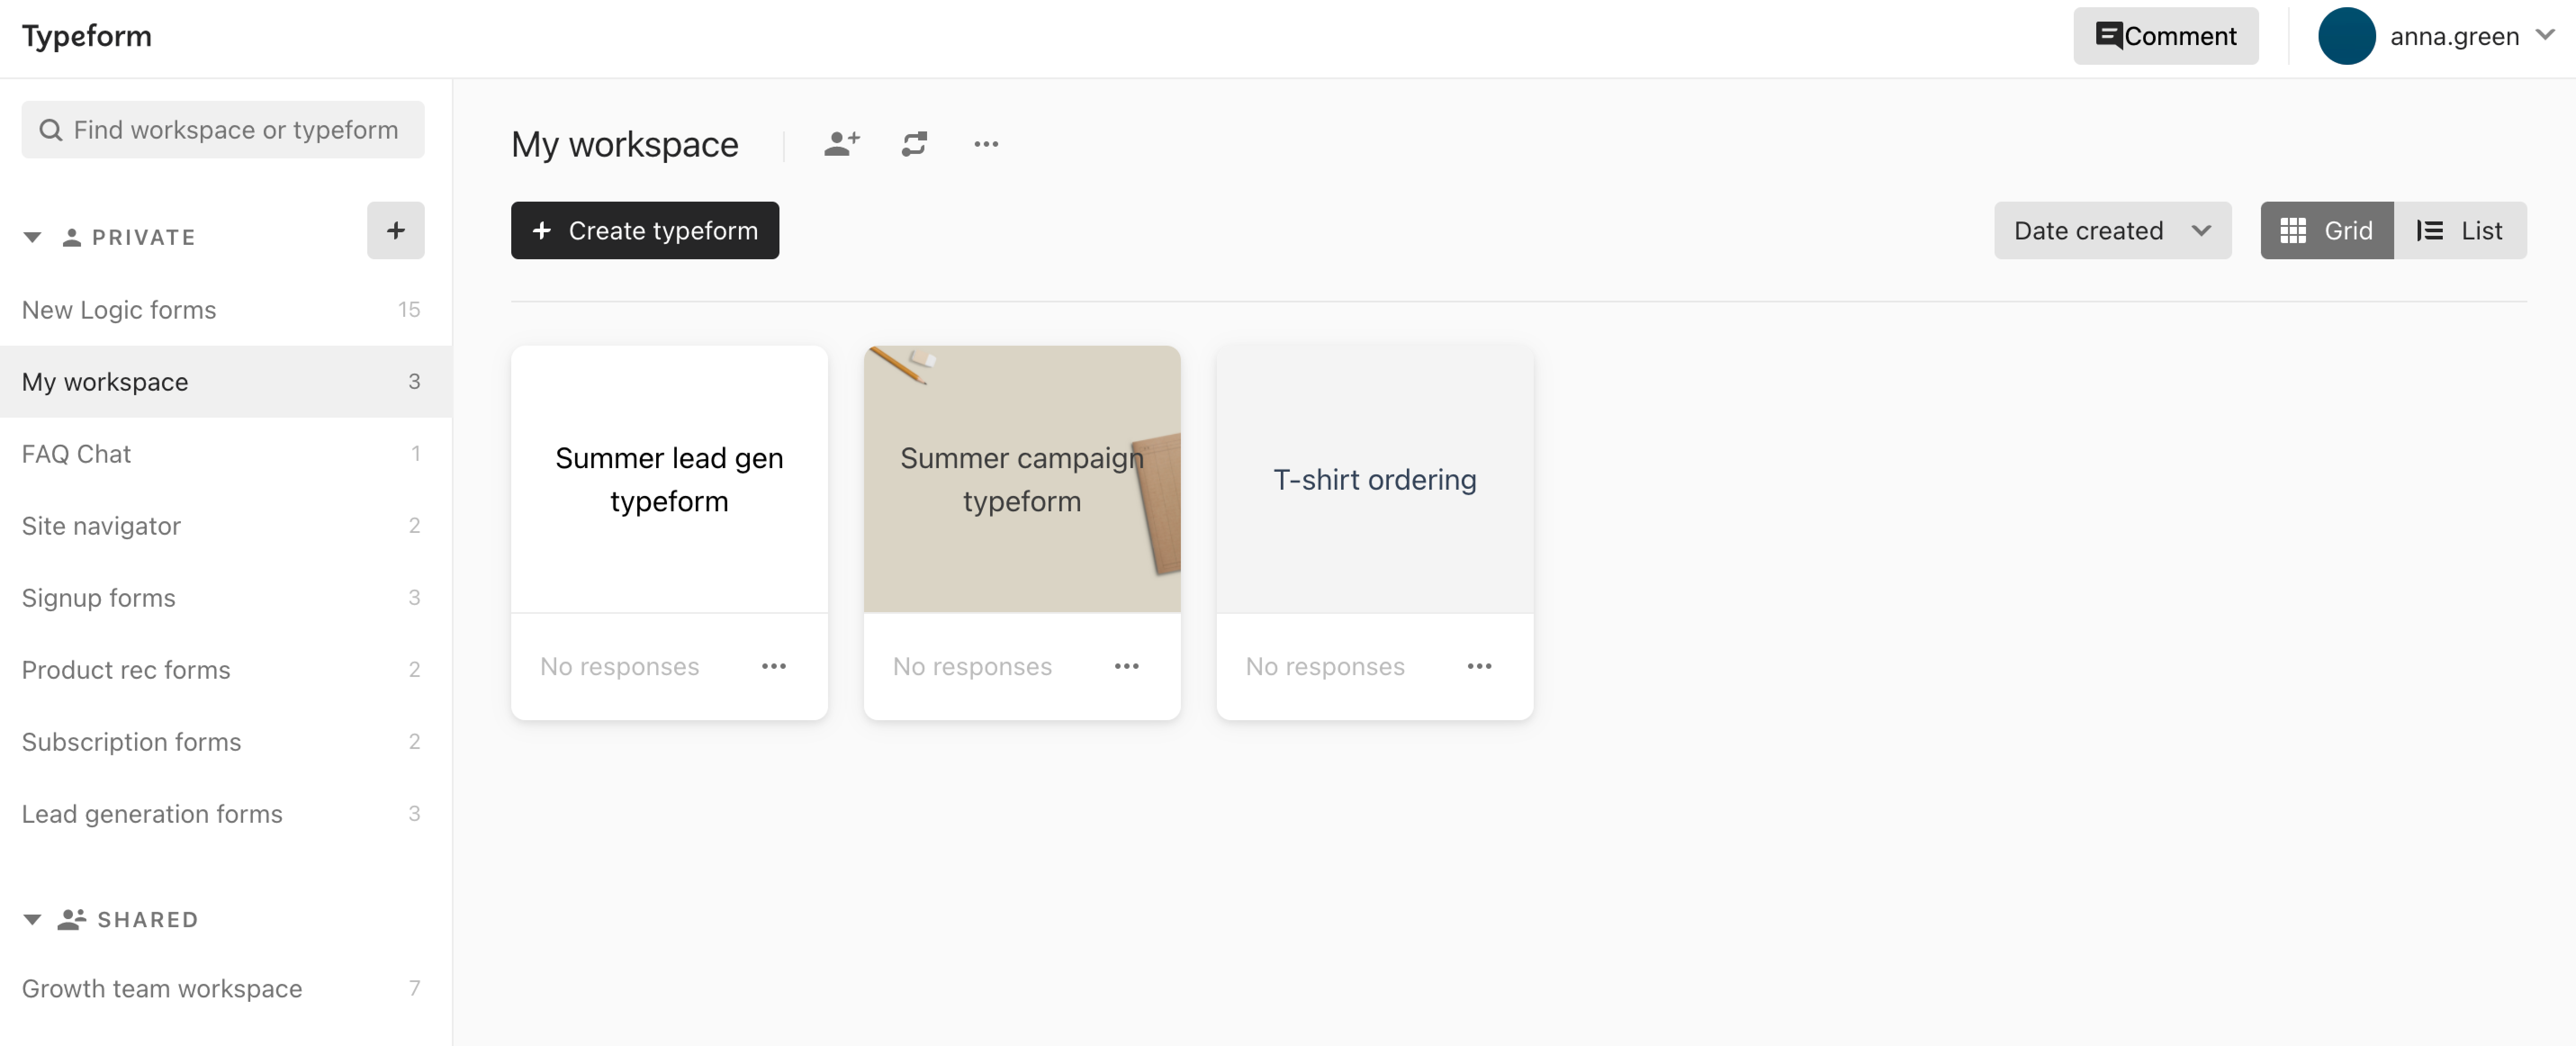The image size is (2576, 1046).
Task: Click the Typeform logo
Action: 87,36
